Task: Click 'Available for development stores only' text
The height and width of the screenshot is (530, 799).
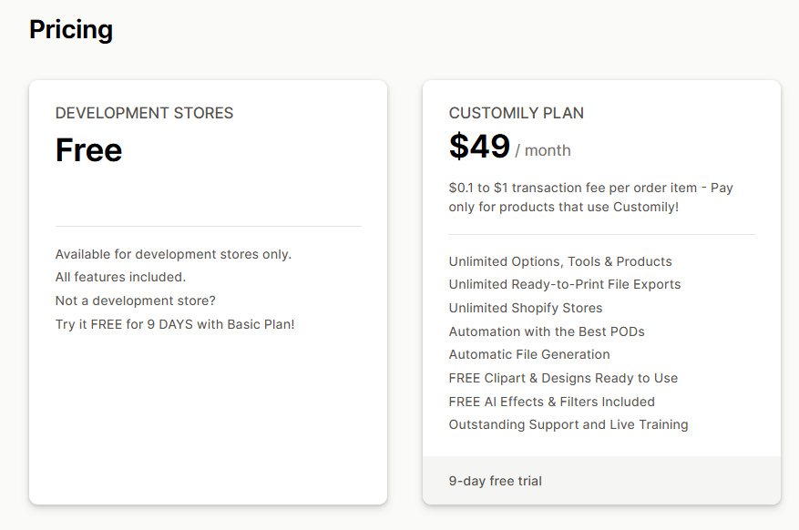Action: (x=173, y=254)
